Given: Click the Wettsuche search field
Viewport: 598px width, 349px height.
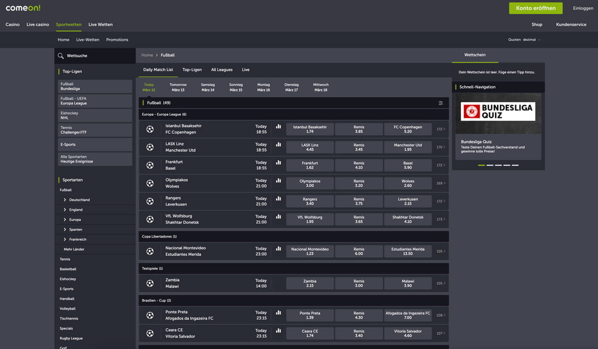Looking at the screenshot, I should (94, 56).
